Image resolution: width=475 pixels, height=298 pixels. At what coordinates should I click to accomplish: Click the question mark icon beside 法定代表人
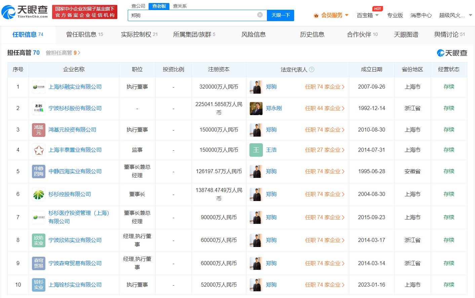312,69
